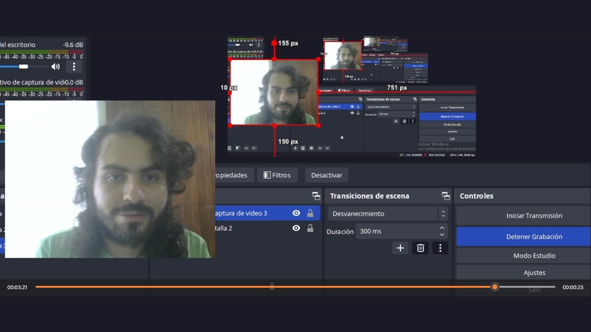The image size is (591, 332).
Task: Click the large 'Controles' panel title
Action: (476, 196)
